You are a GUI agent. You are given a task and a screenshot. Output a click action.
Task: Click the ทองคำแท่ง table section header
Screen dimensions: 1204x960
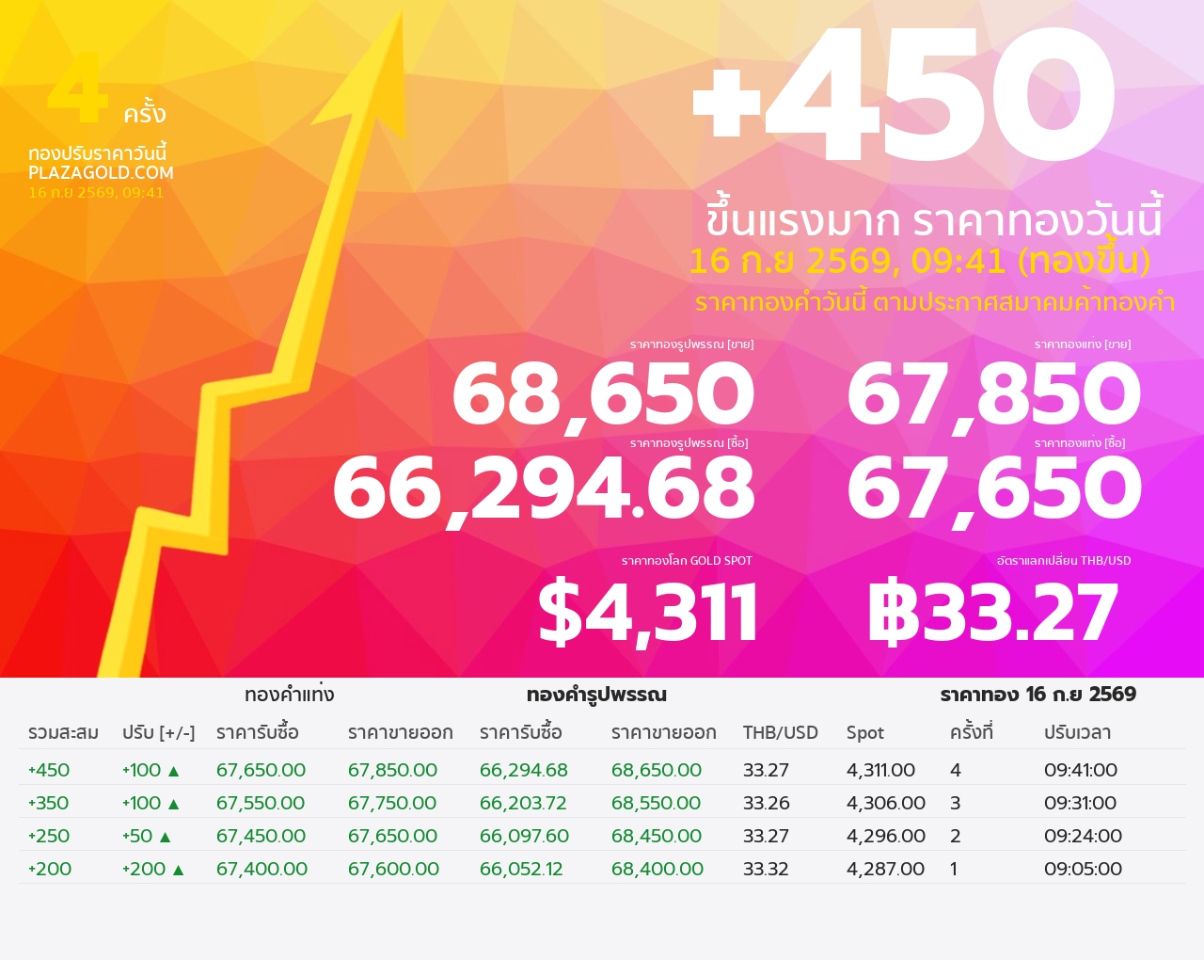coord(289,695)
